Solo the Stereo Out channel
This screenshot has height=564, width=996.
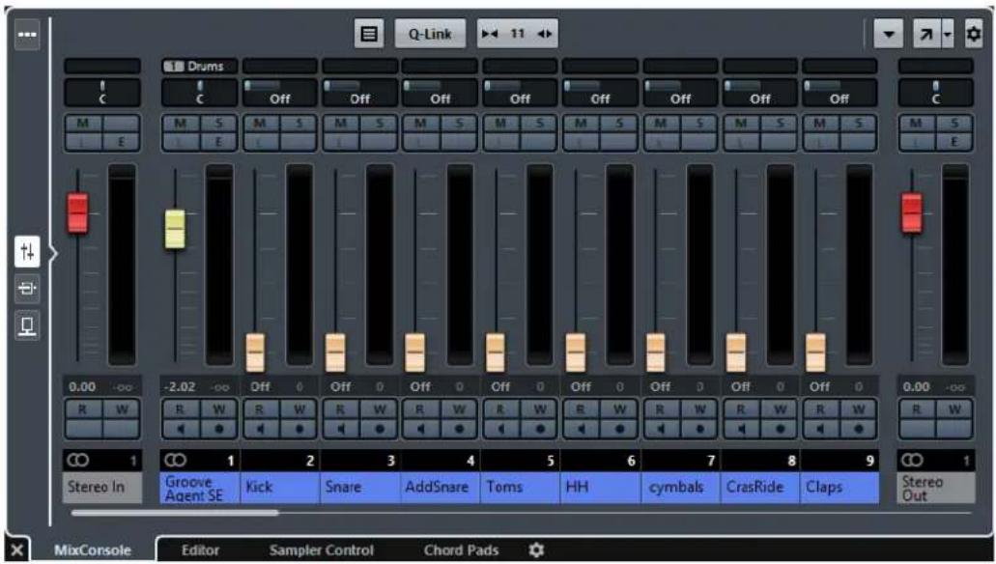(954, 124)
